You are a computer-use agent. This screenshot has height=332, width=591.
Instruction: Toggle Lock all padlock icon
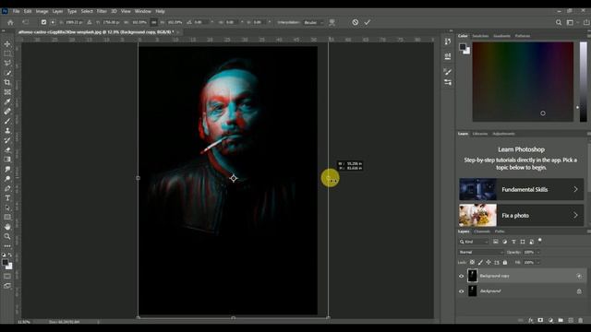(505, 262)
